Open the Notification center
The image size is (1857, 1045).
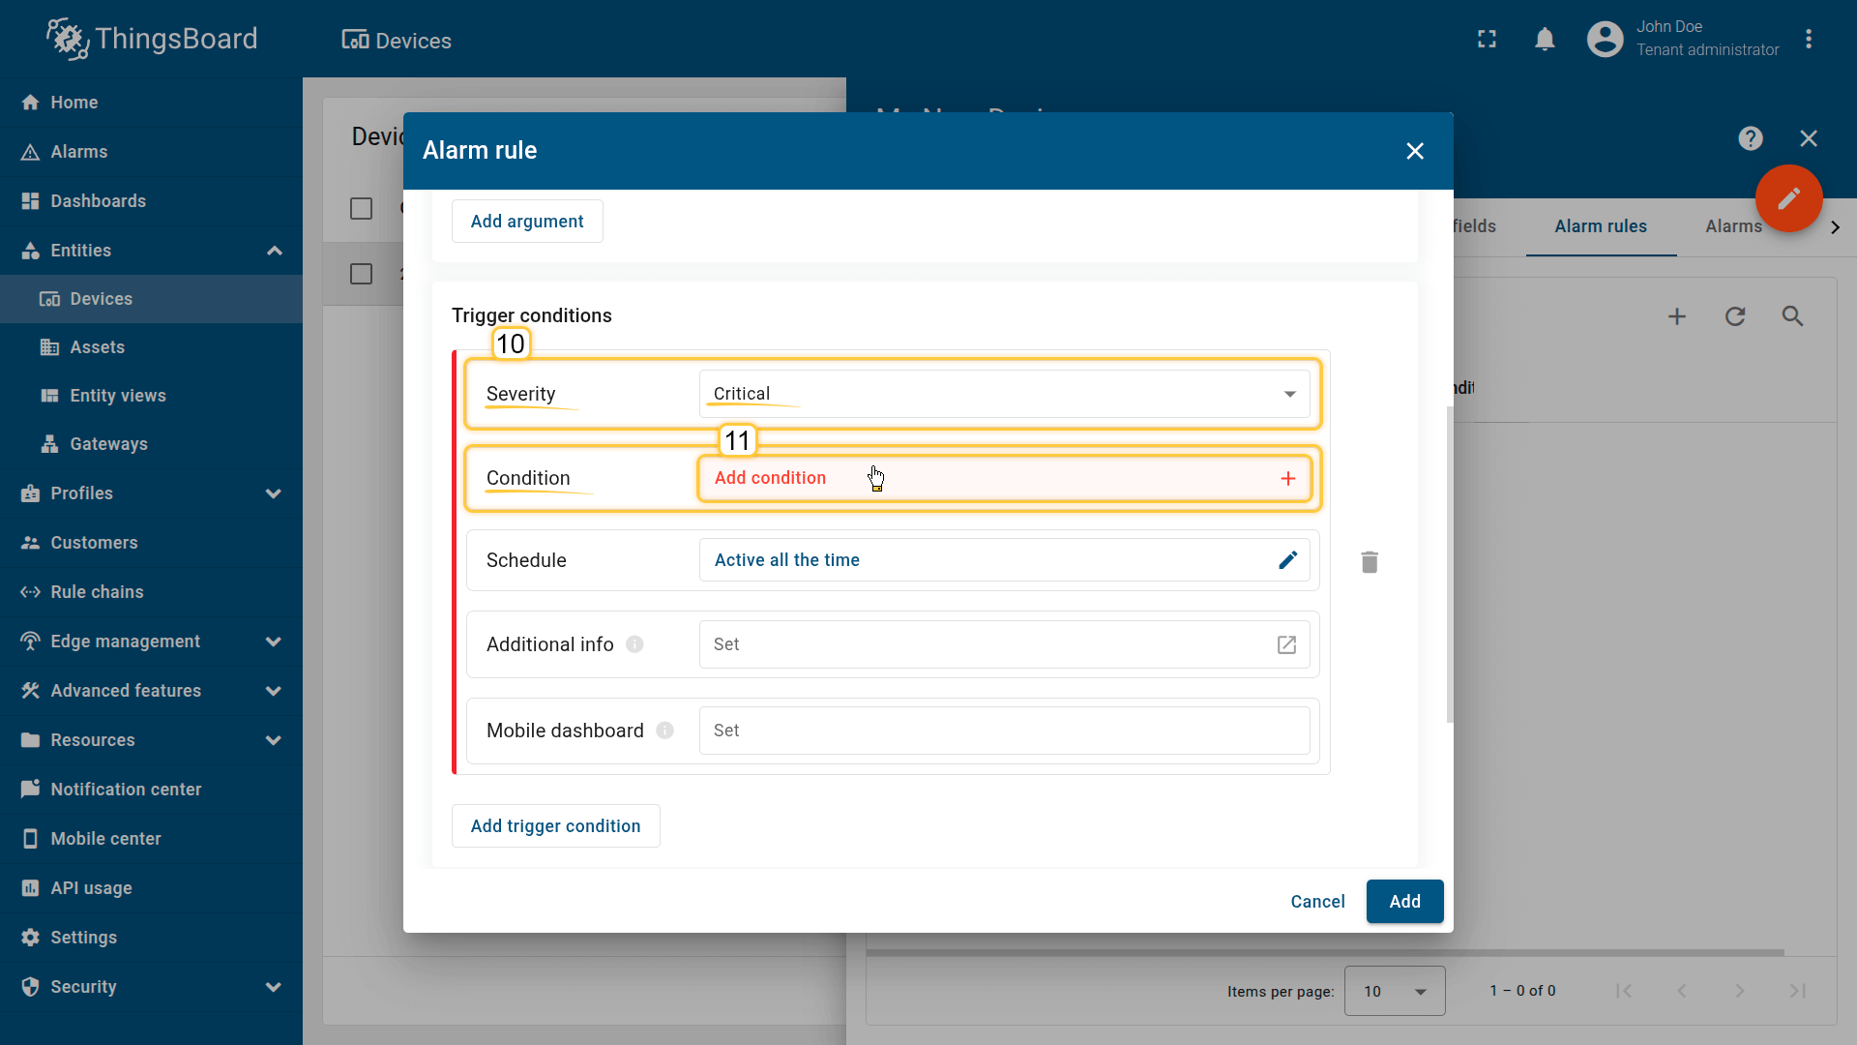(126, 789)
